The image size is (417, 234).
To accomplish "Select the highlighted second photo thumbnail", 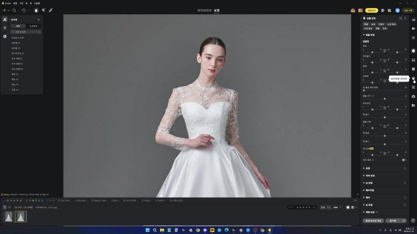I will point(21,216).
